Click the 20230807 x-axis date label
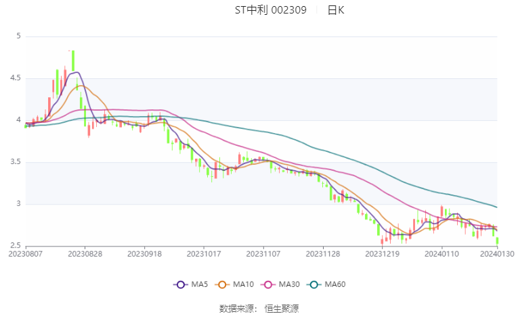The height and width of the screenshot is (314, 518). tap(26, 254)
